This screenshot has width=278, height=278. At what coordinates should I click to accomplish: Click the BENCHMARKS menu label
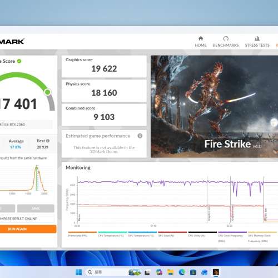[226, 45]
